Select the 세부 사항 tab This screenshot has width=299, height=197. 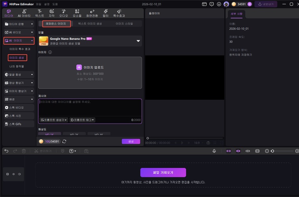point(236,14)
